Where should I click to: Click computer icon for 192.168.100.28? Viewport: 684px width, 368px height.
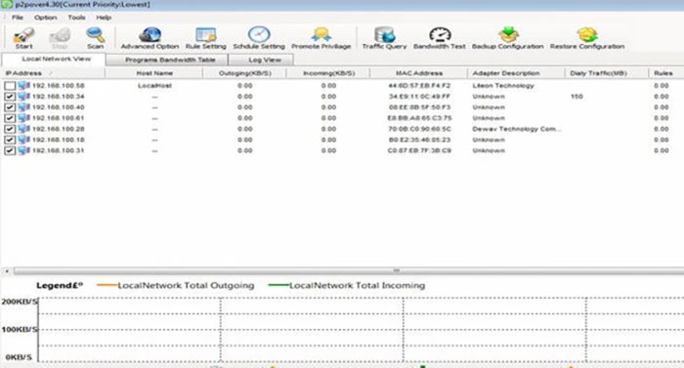coord(24,129)
